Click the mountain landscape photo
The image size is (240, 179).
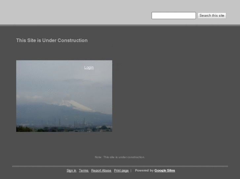tap(64, 96)
